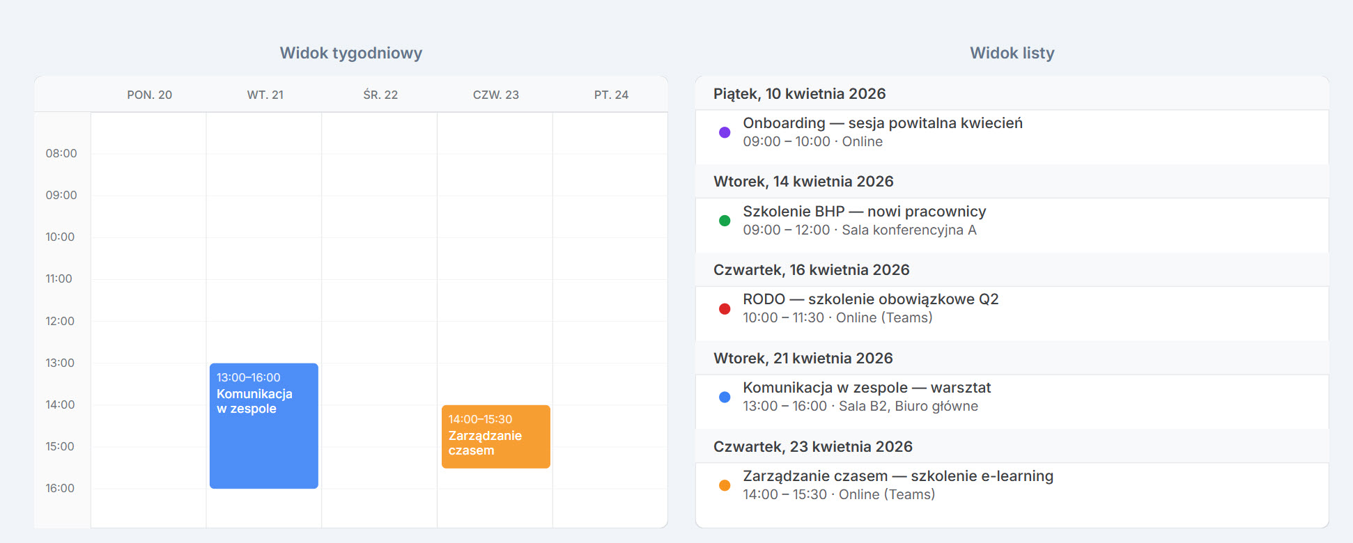Select the ŚR. 22 day column header
Viewport: 1353px width, 543px height.
(x=380, y=95)
